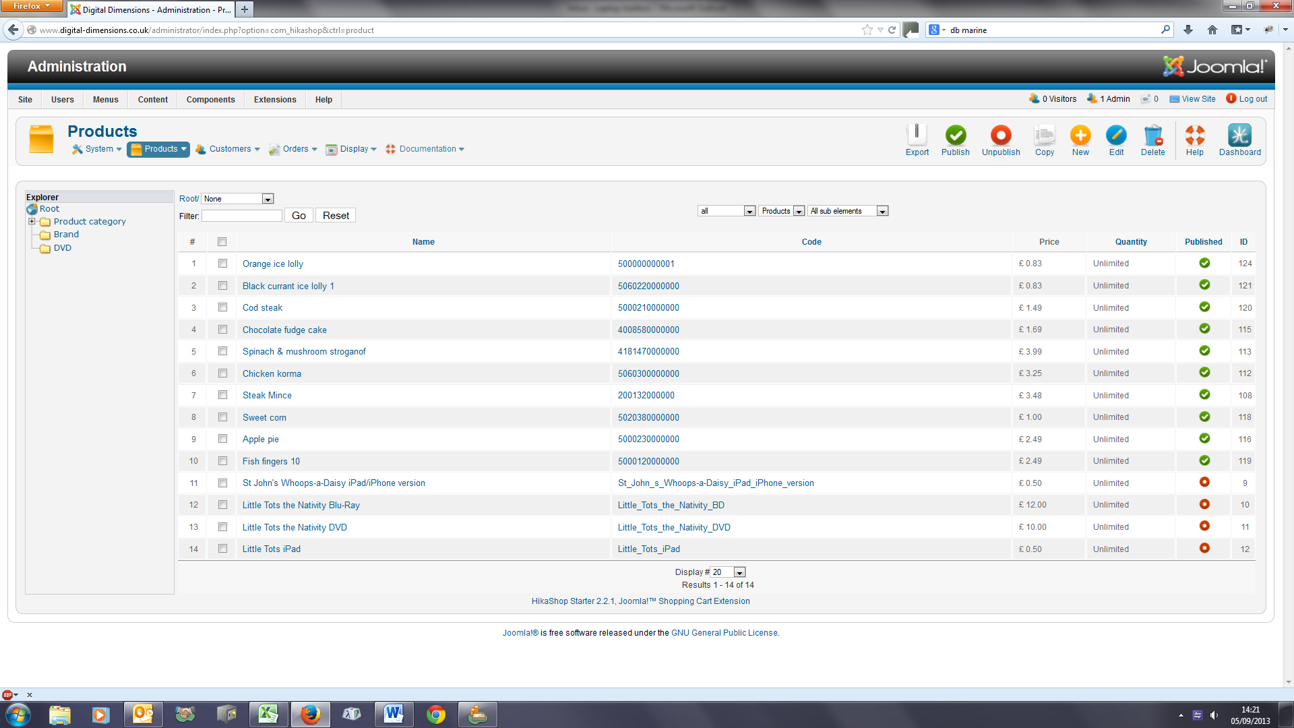The image size is (1294, 728).
Task: Open the Extensions menu
Action: (275, 99)
